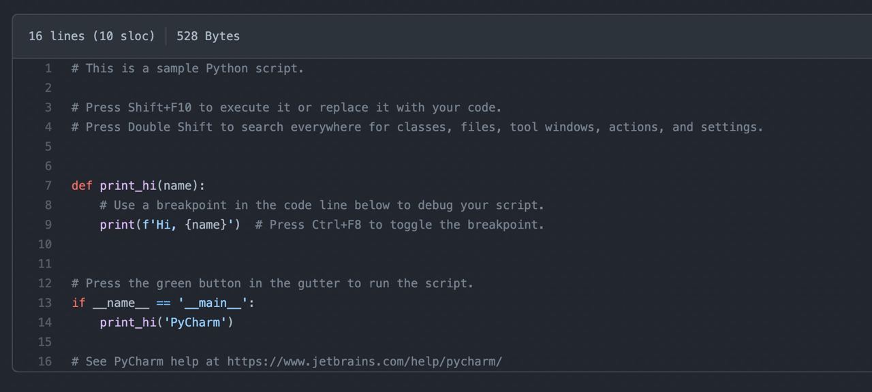This screenshot has height=392, width=872.
Task: Click the print_hi function name in its definition
Action: (128, 186)
